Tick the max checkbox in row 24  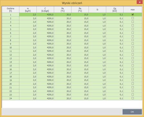tap(133, 98)
